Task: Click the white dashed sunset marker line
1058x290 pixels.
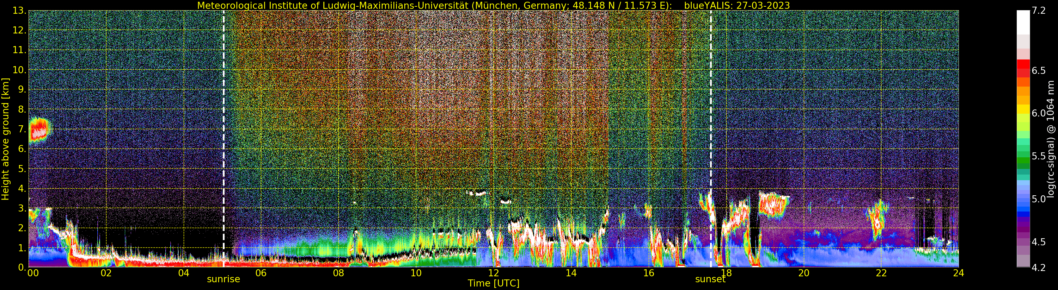Action: 710,139
